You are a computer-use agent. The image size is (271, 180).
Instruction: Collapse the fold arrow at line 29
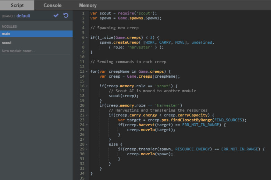[x=87, y=149]
